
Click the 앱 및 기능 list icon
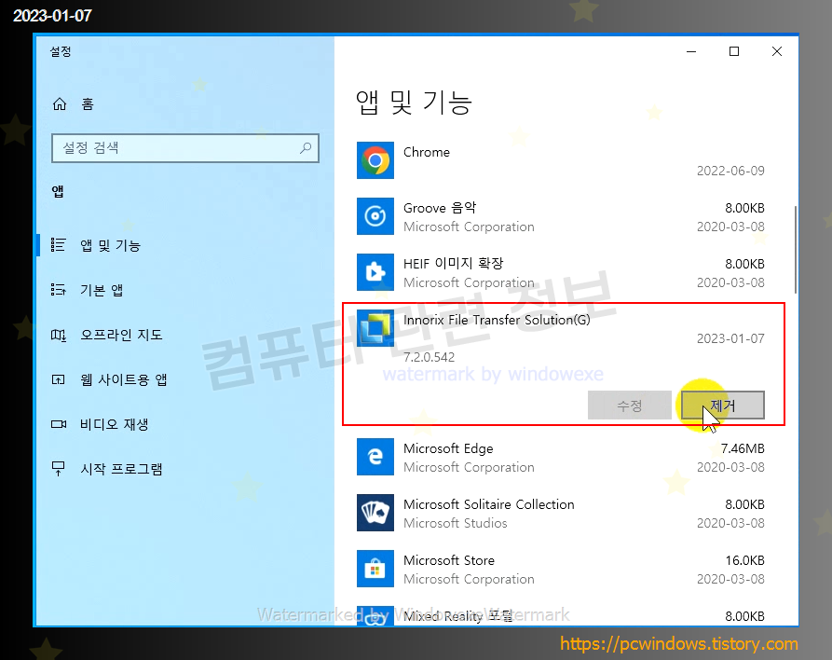pos(59,245)
